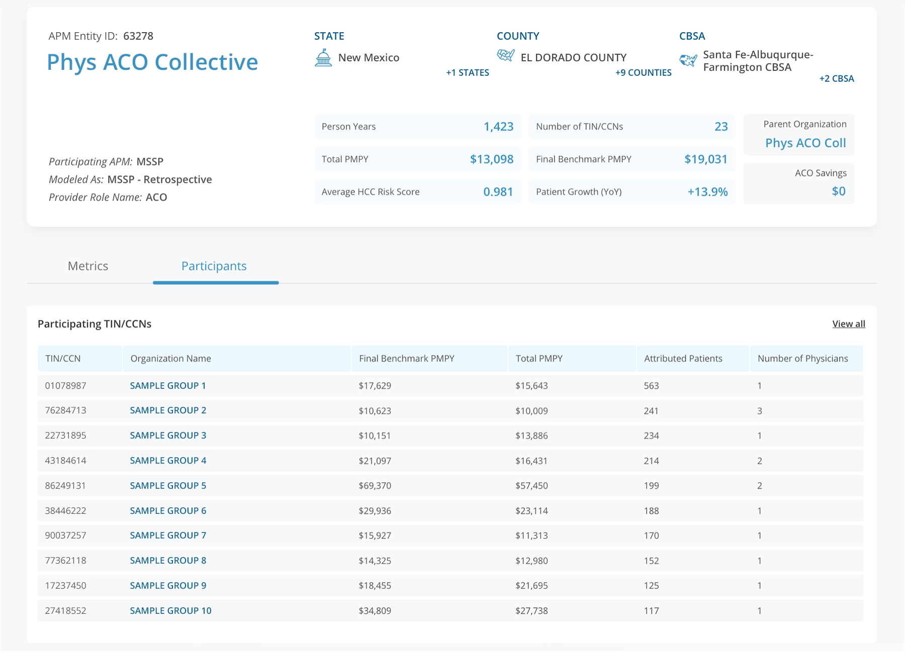Switch to the Metrics tab
The width and height of the screenshot is (905, 653).
(x=88, y=266)
